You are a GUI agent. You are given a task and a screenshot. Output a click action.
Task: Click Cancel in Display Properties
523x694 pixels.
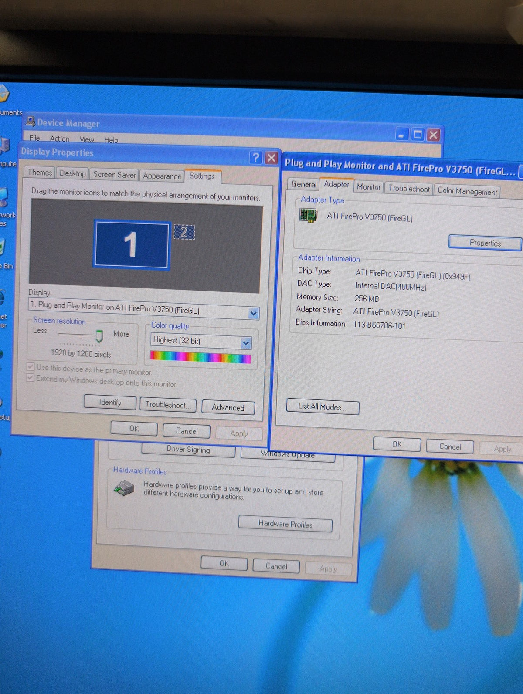(x=187, y=431)
